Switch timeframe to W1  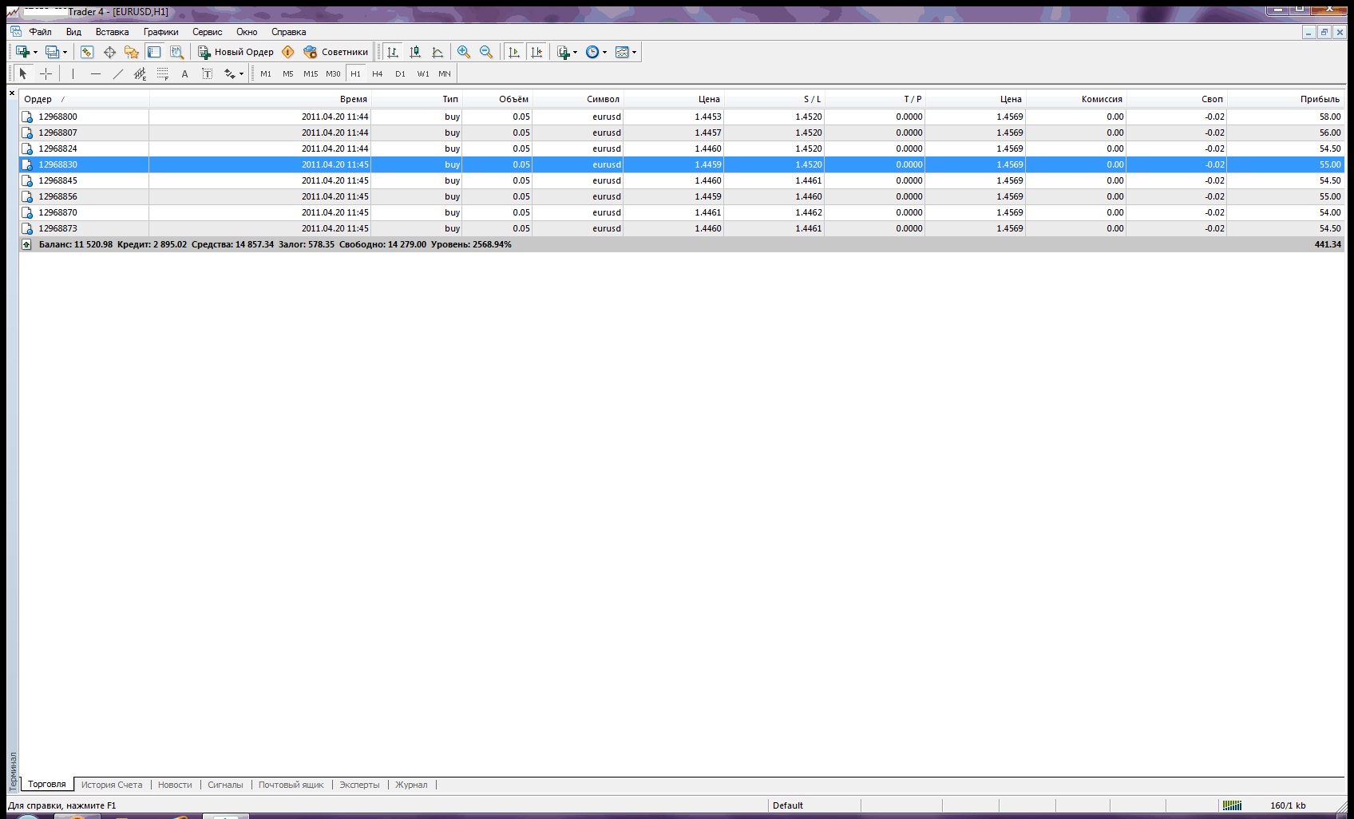point(423,73)
